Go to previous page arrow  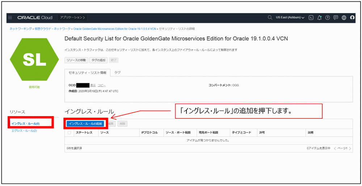click(x=335, y=148)
